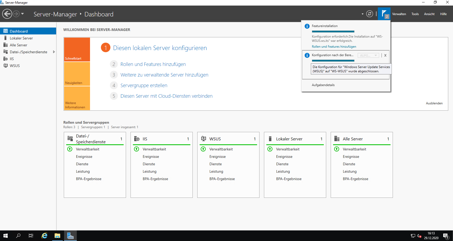Click Servergruppe erstellen link

[144, 86]
